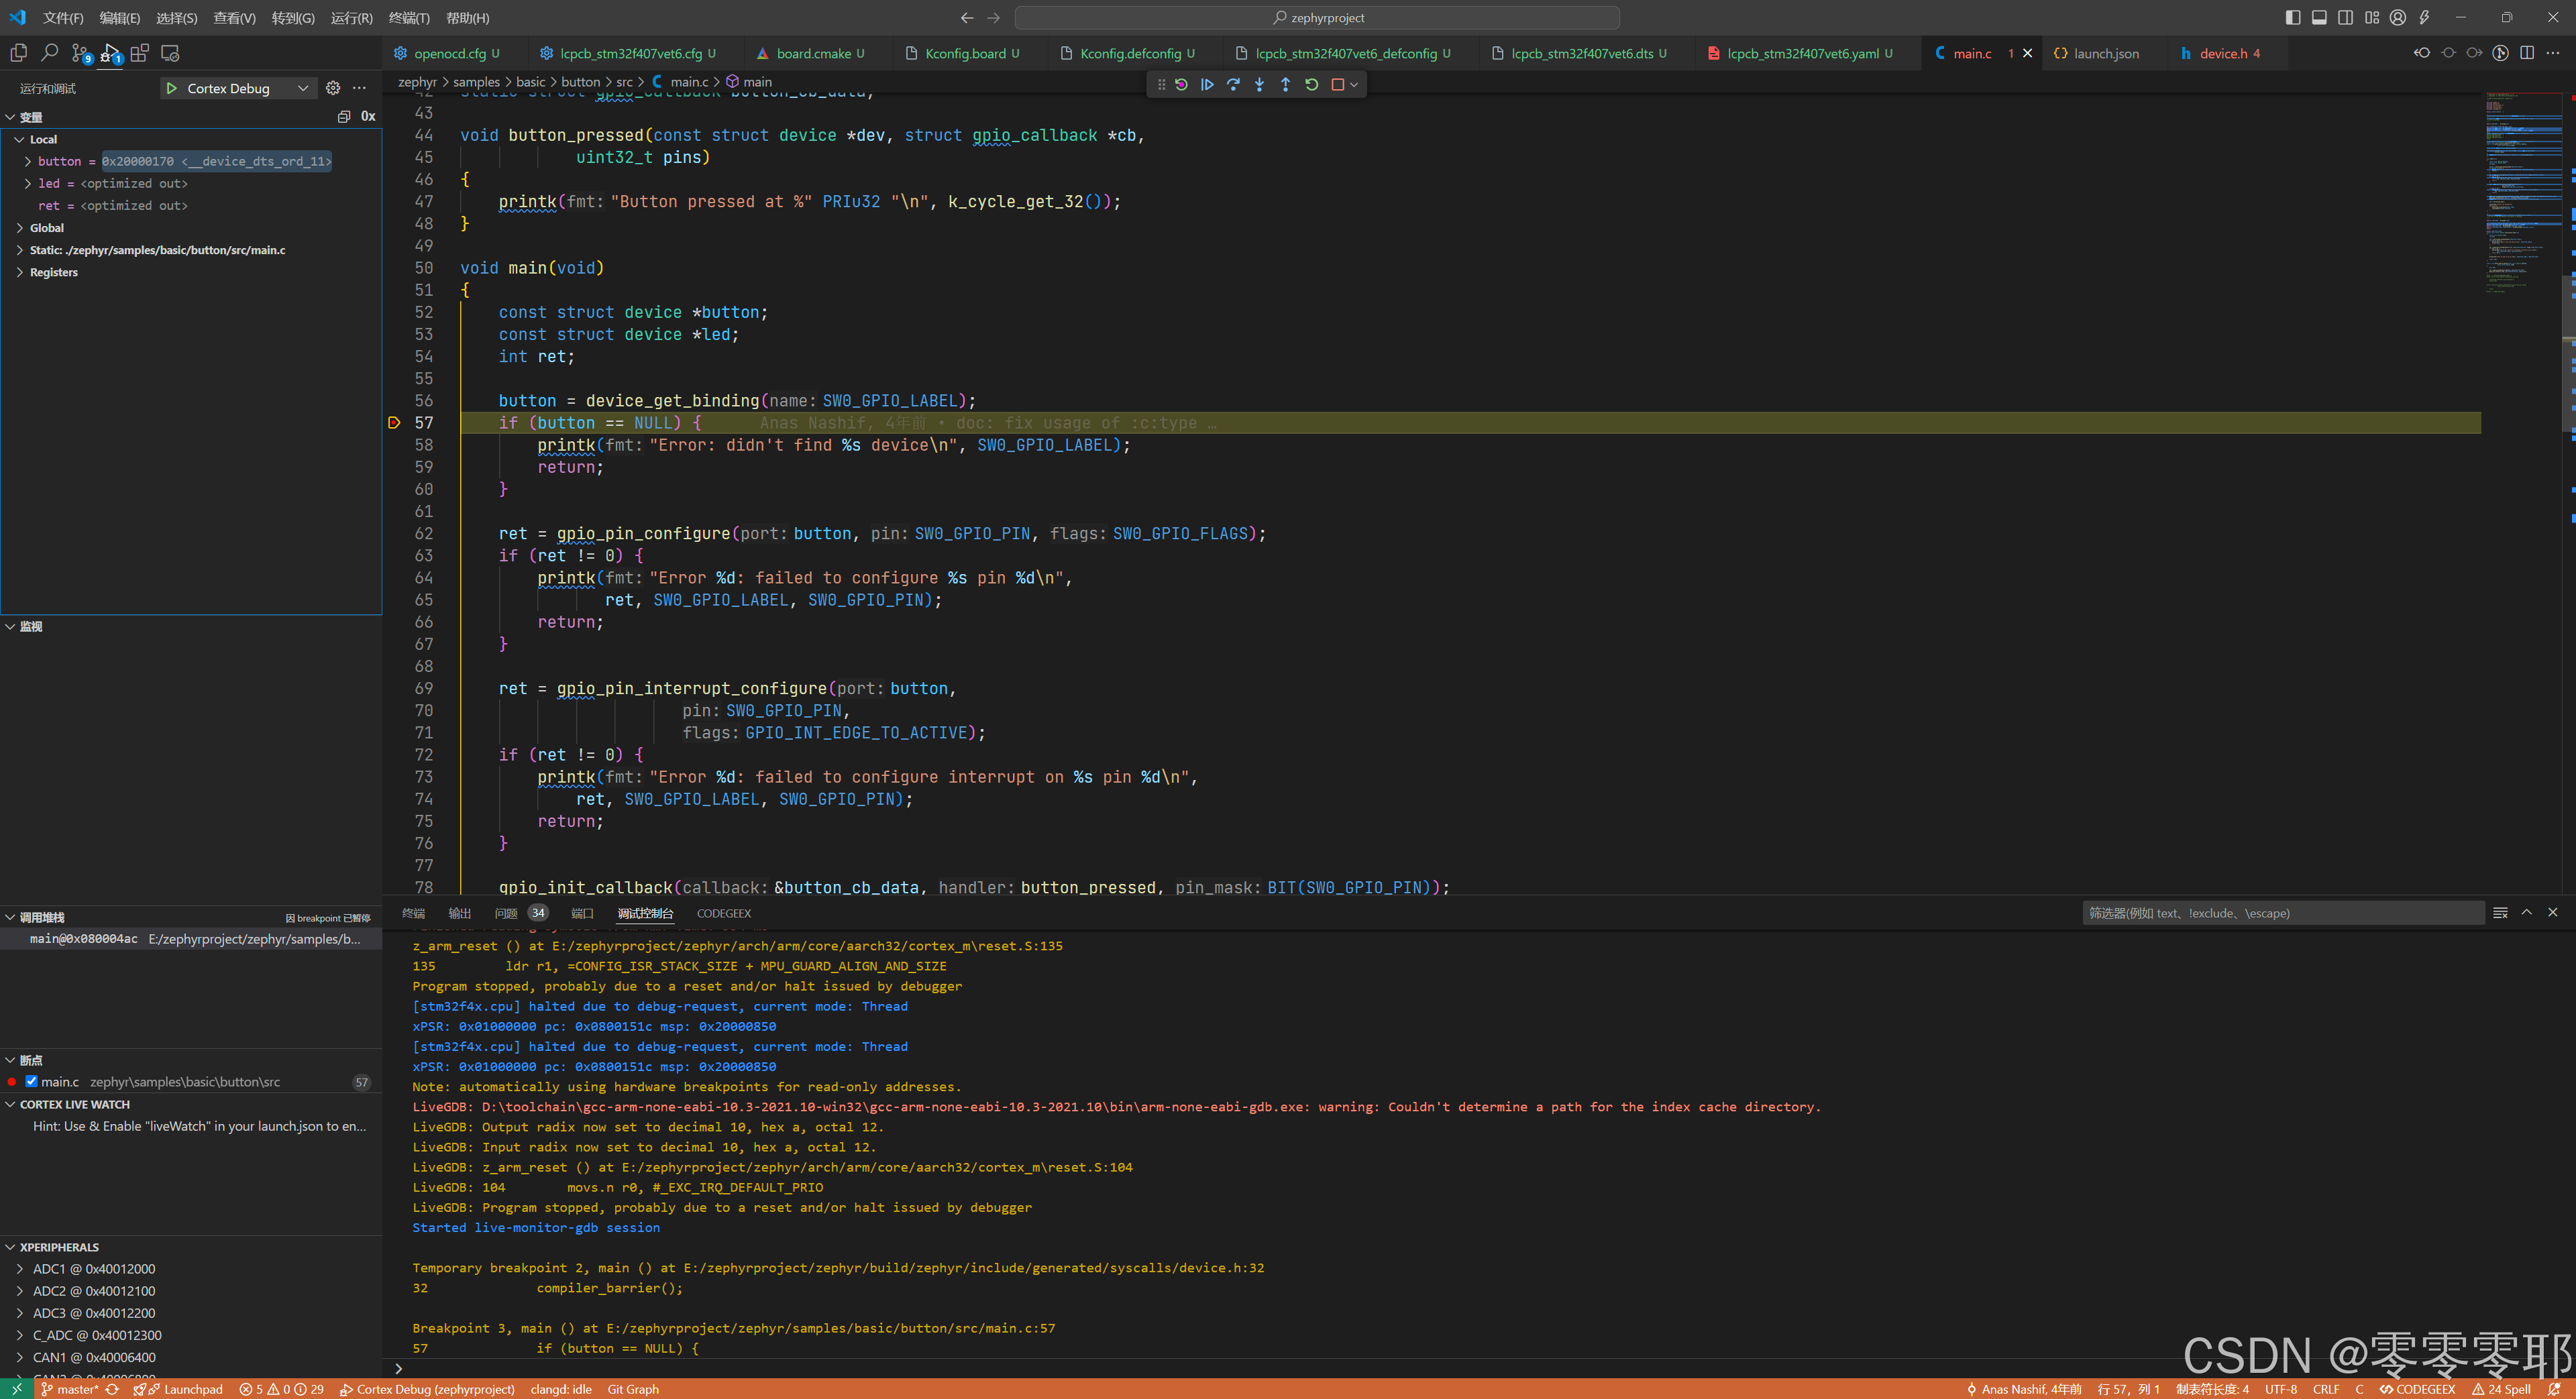Open the Extensions view in activity bar
The image size is (2576, 1399).
point(140,53)
